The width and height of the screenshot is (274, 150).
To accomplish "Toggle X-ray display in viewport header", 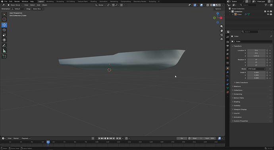I will coord(208,5).
